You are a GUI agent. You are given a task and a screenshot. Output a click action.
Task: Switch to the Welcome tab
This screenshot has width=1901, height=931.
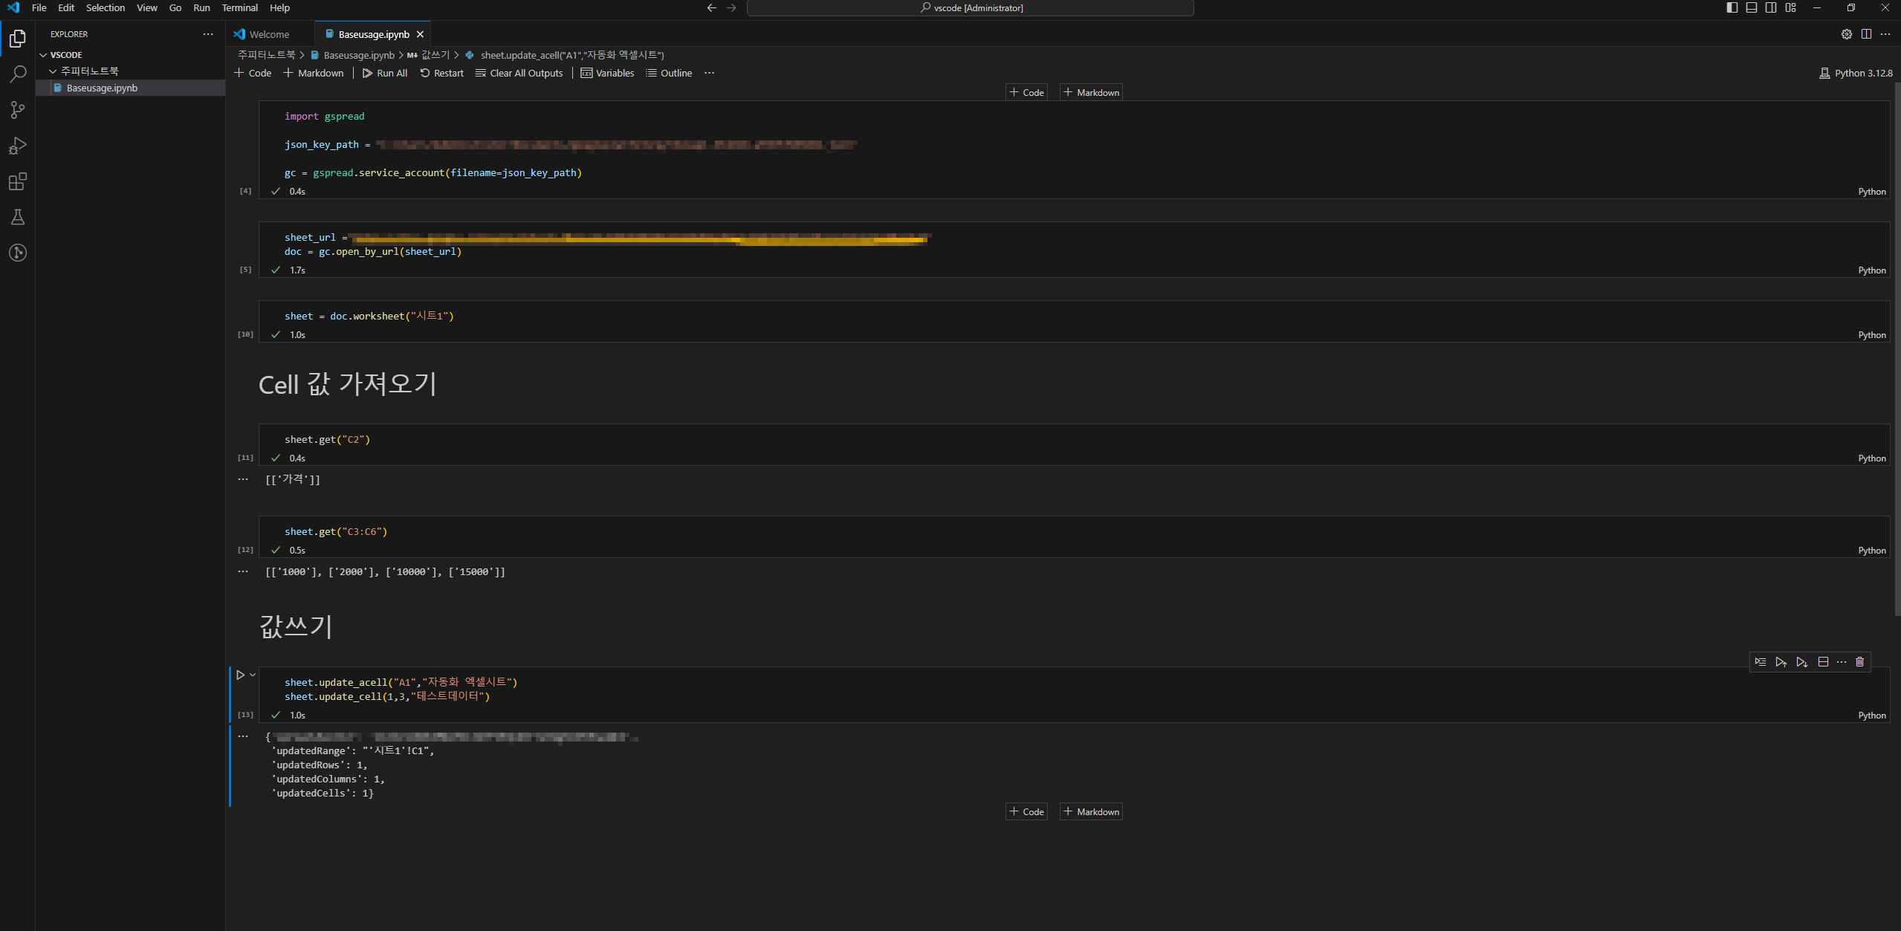click(269, 34)
